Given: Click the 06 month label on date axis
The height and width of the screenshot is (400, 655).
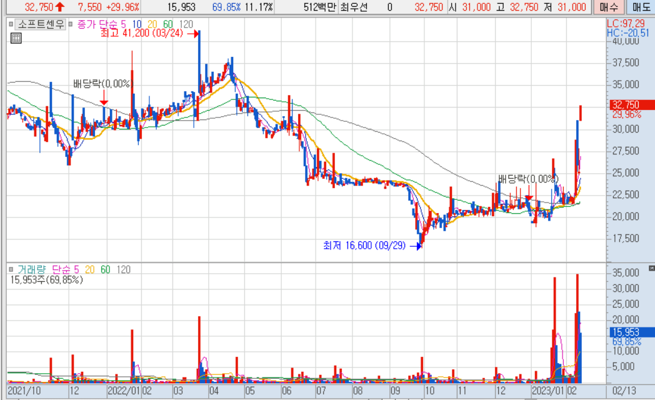Looking at the screenshot, I should tap(286, 391).
